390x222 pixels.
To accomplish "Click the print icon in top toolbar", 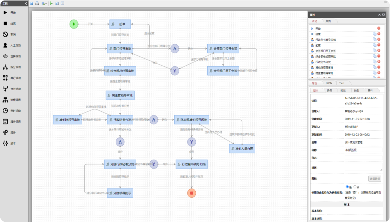I will [37, 4].
